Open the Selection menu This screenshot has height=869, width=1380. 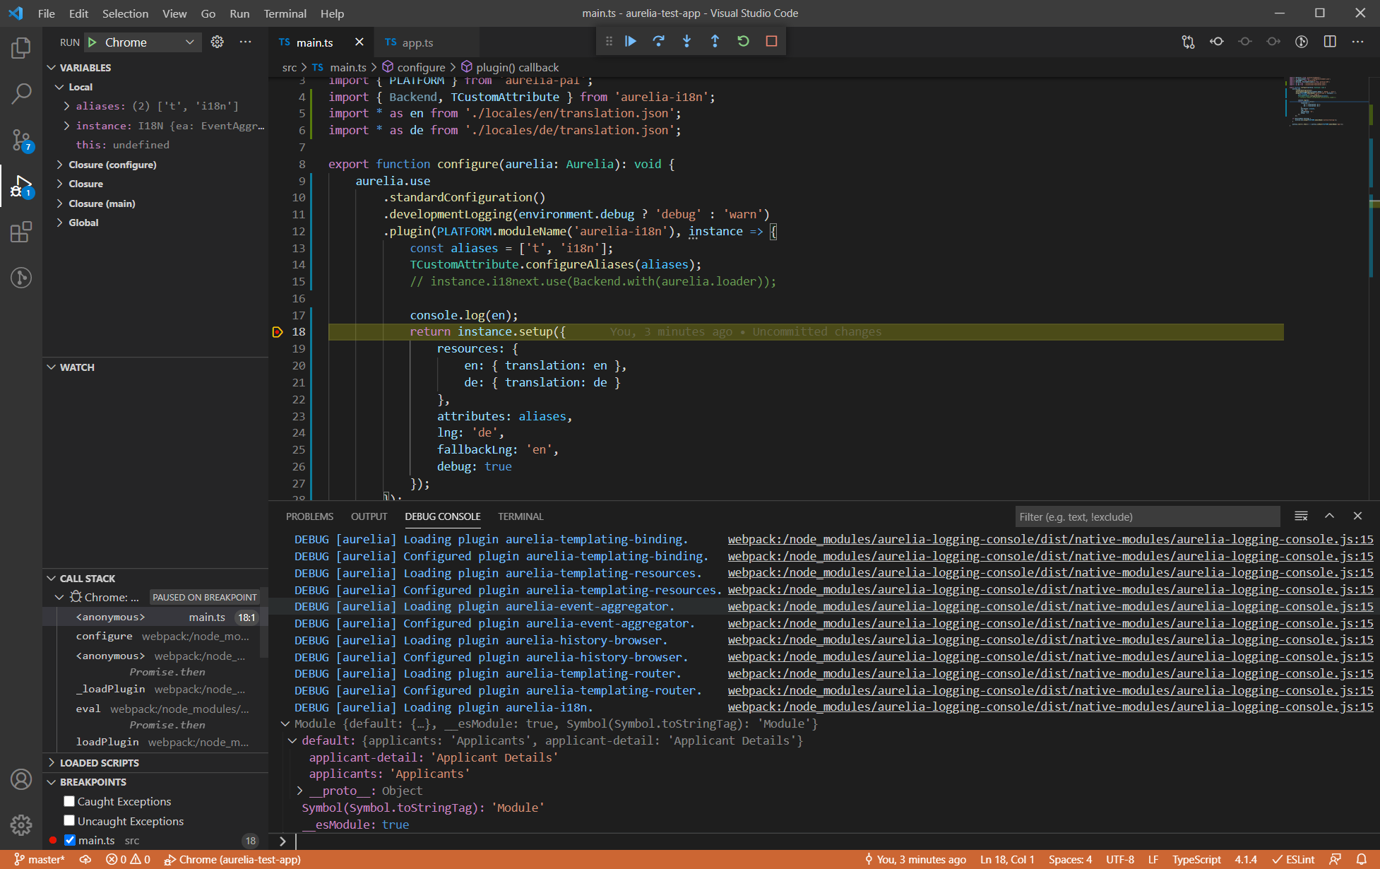(x=125, y=13)
